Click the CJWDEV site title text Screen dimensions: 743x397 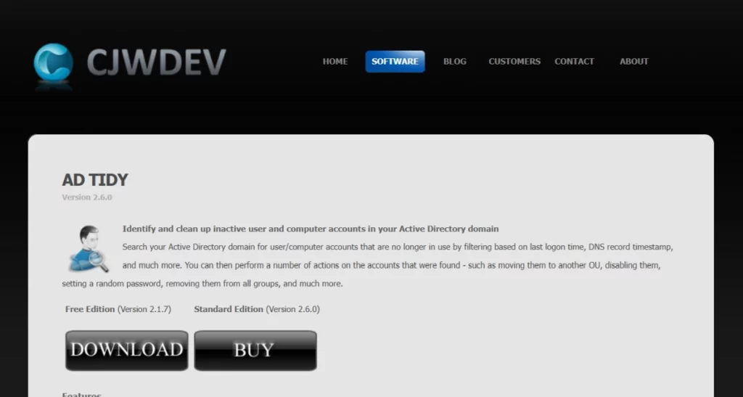pyautogui.click(x=157, y=62)
